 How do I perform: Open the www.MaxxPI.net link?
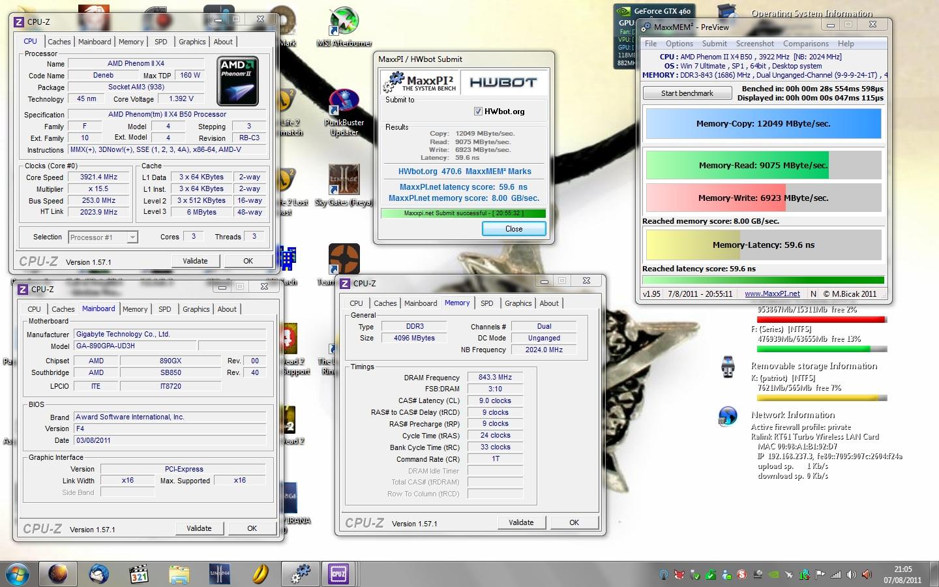(x=772, y=293)
